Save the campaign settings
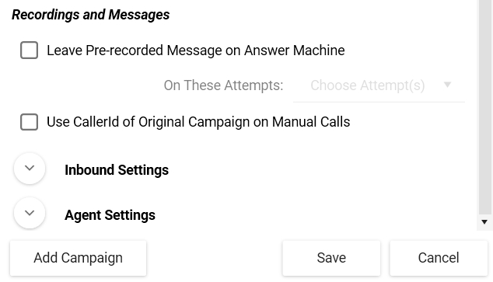 (x=331, y=258)
